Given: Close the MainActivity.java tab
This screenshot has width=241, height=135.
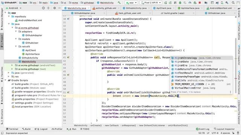Looking at the screenshot, I should [89, 8].
